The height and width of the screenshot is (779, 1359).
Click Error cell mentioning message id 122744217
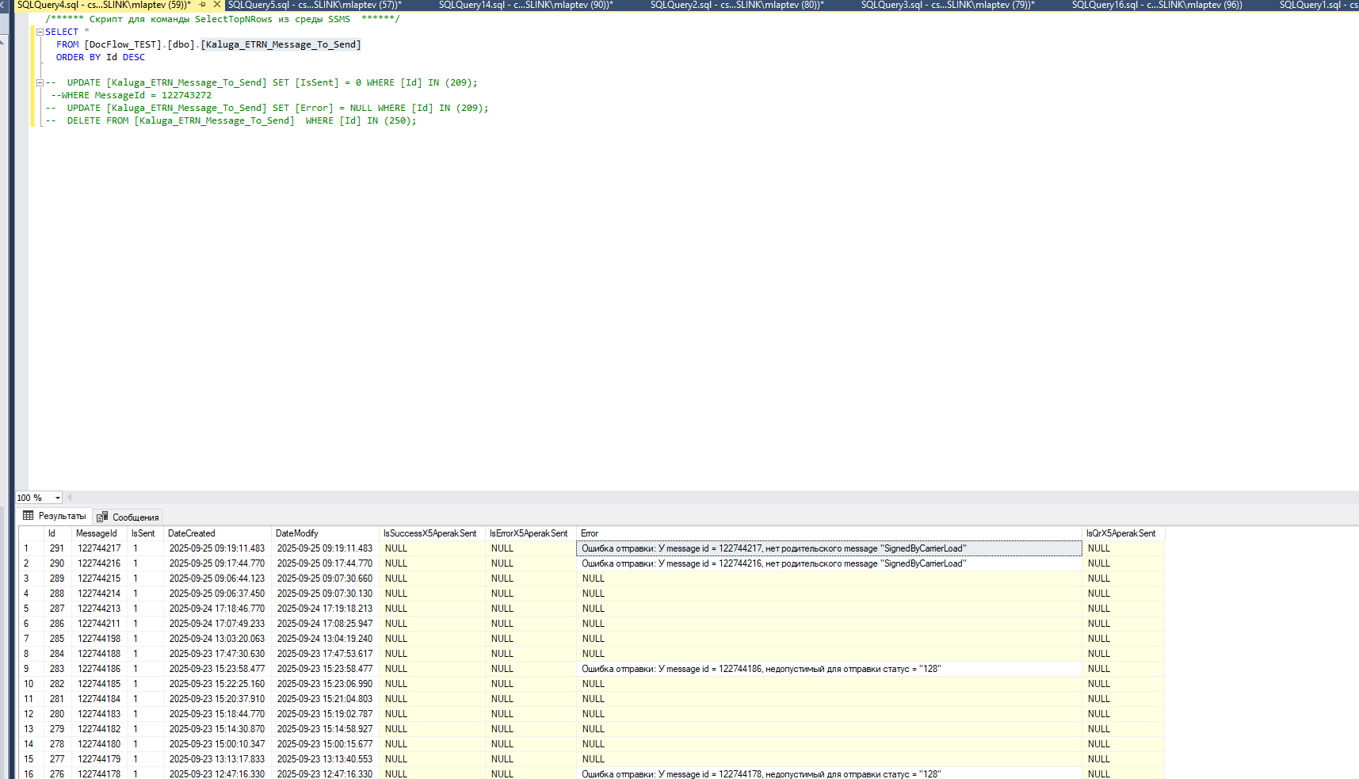830,548
